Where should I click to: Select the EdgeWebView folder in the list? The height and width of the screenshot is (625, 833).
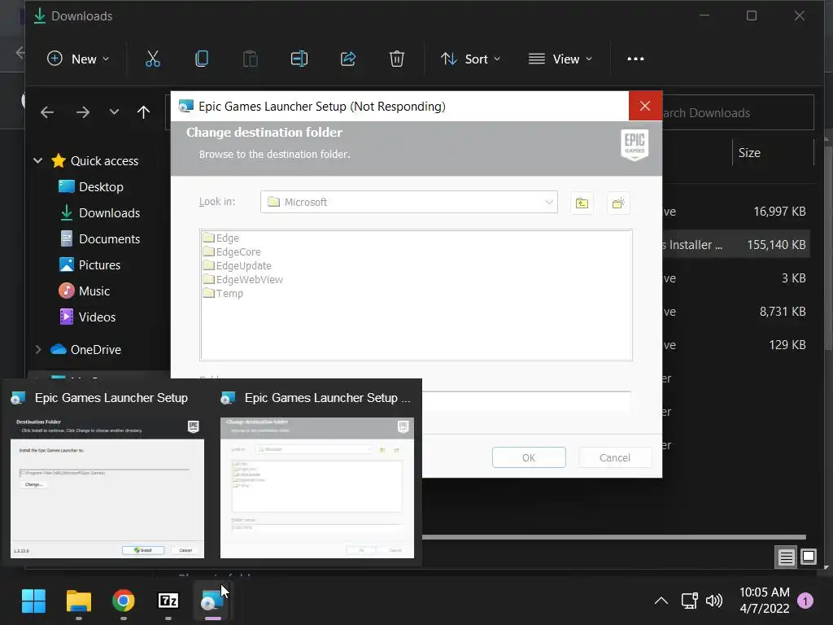coord(243,280)
